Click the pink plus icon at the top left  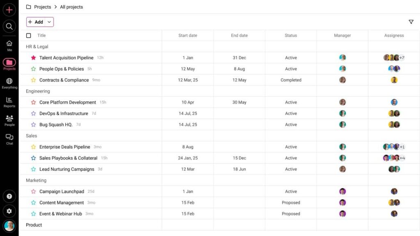click(9, 9)
